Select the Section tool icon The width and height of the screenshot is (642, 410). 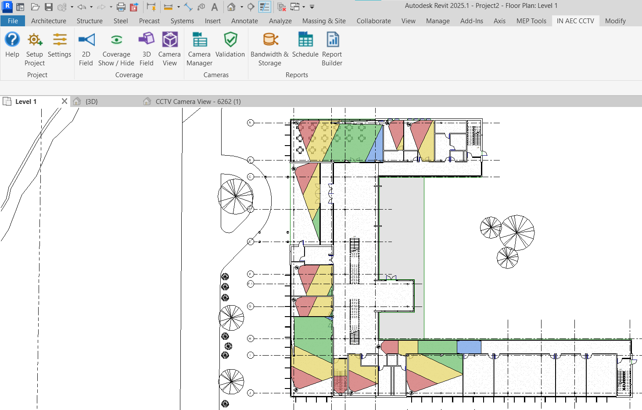251,7
